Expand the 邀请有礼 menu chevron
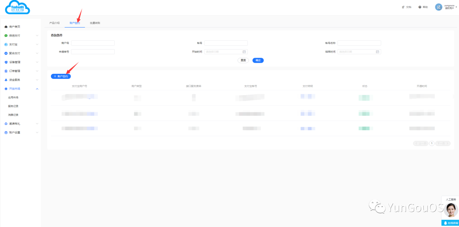Image resolution: width=459 pixels, height=227 pixels. (x=37, y=123)
